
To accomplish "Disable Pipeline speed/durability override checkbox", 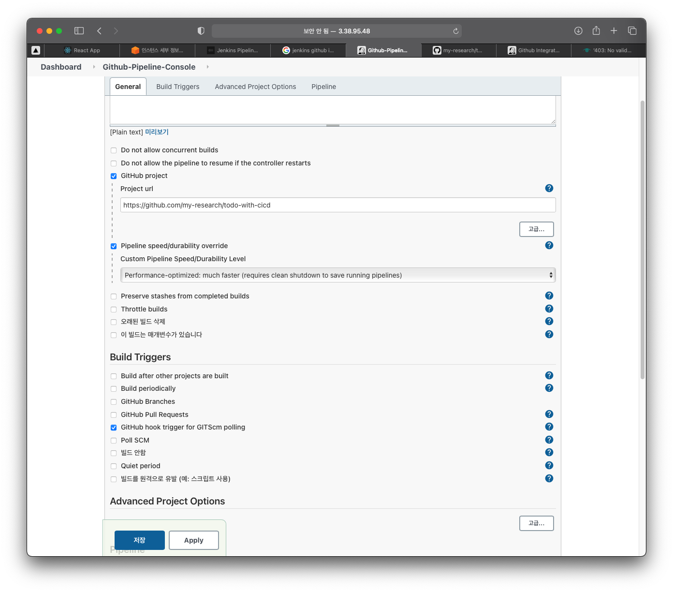I will (x=114, y=246).
